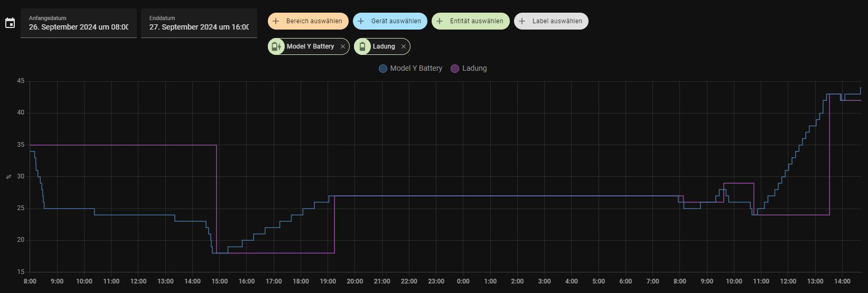Screen dimensions: 868x293
Task: Click the 45 percent y-axis label
Action: coord(21,81)
